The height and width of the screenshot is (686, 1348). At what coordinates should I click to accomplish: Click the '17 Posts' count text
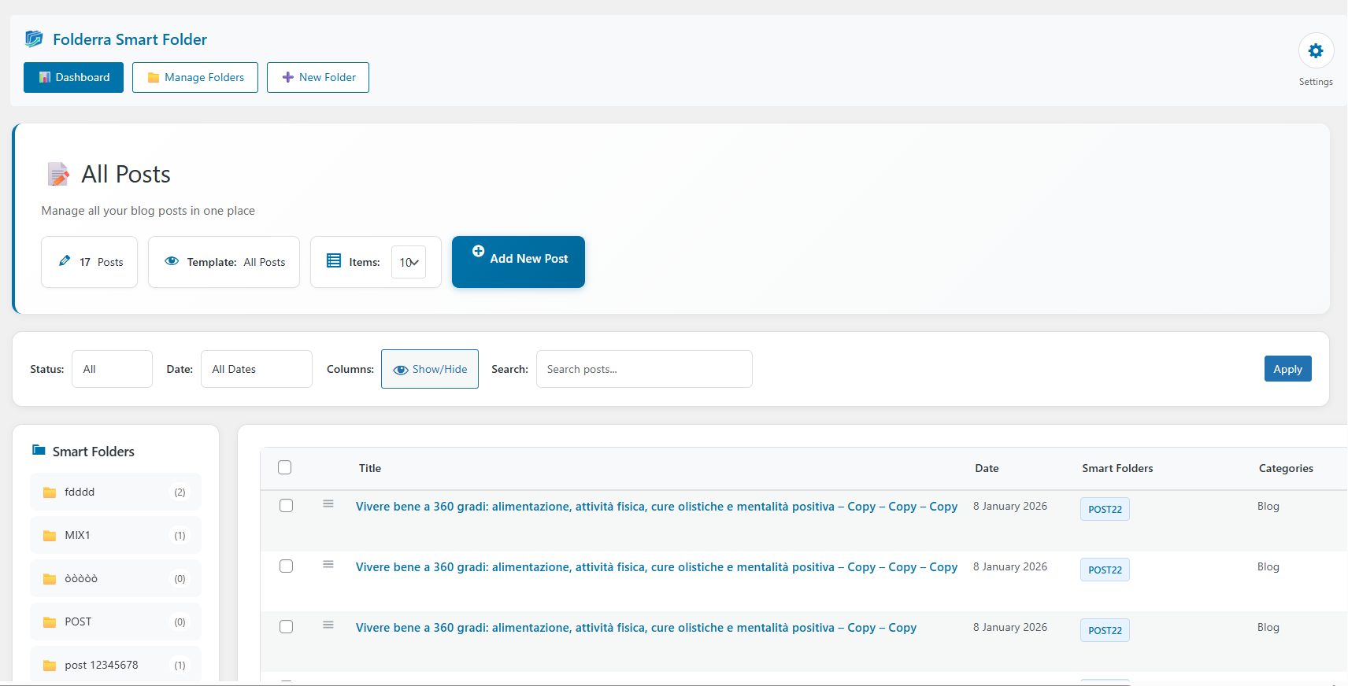click(102, 262)
